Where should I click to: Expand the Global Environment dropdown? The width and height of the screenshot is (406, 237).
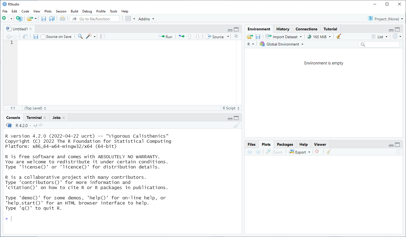click(282, 44)
